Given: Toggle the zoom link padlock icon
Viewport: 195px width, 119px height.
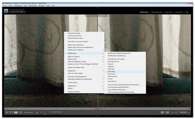Looking at the screenshot, I should coord(37,112).
